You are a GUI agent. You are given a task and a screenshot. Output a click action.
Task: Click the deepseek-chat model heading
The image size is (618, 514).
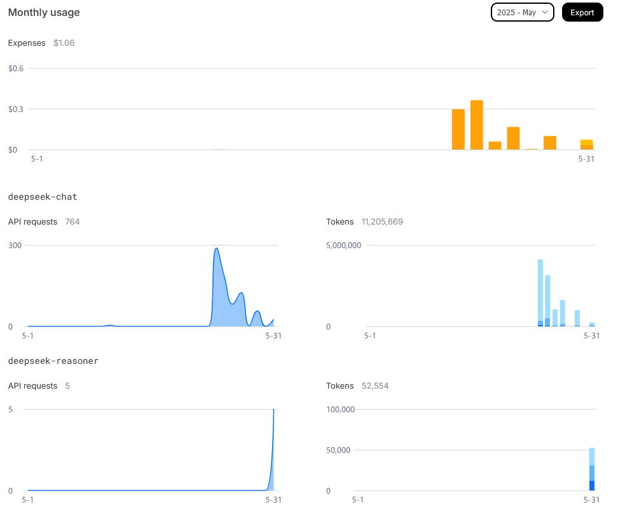43,197
